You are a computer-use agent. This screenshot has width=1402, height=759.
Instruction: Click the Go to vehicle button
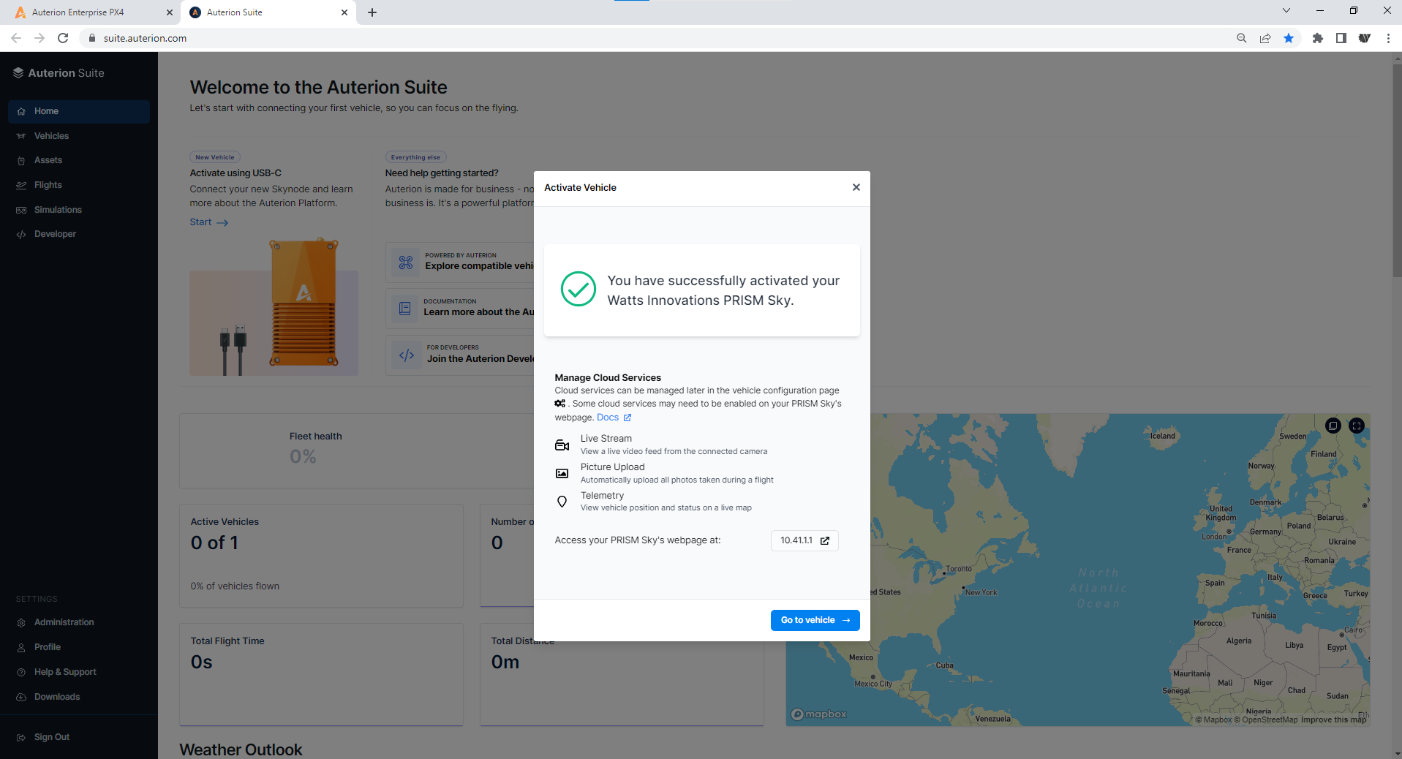815,620
